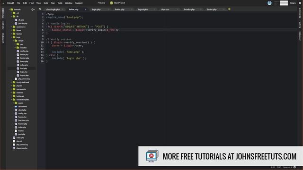Toggle the Workspace side panel
The image size is (303, 170).
coord(3,13)
